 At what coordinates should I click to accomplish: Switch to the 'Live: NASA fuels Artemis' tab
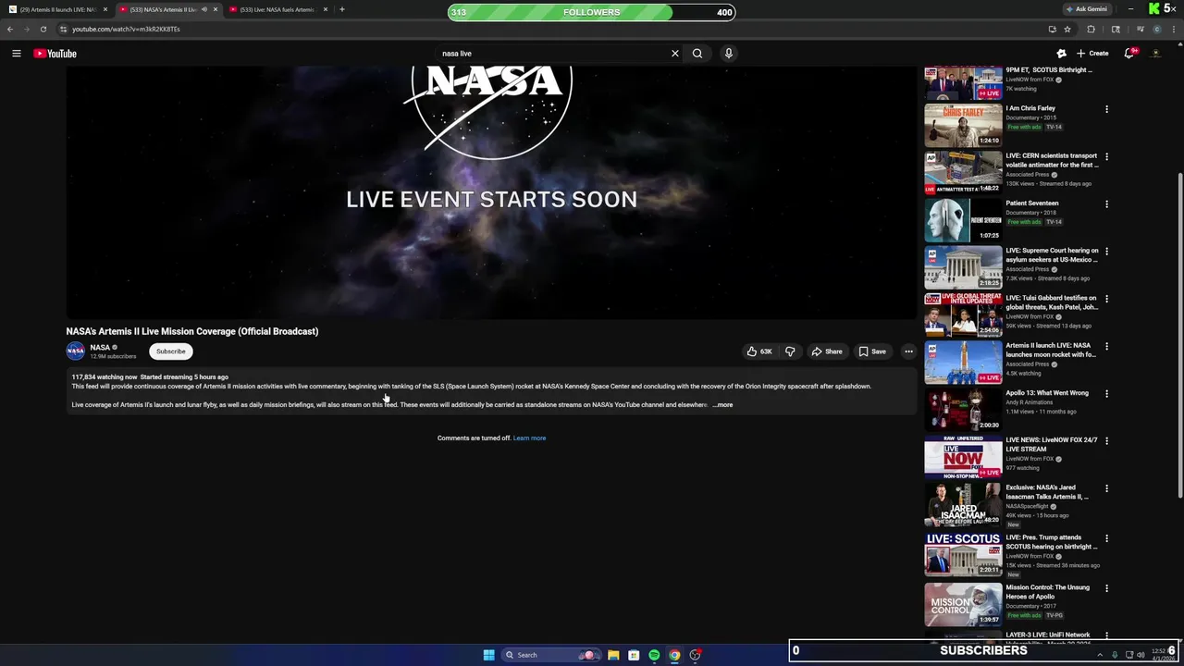278,9
